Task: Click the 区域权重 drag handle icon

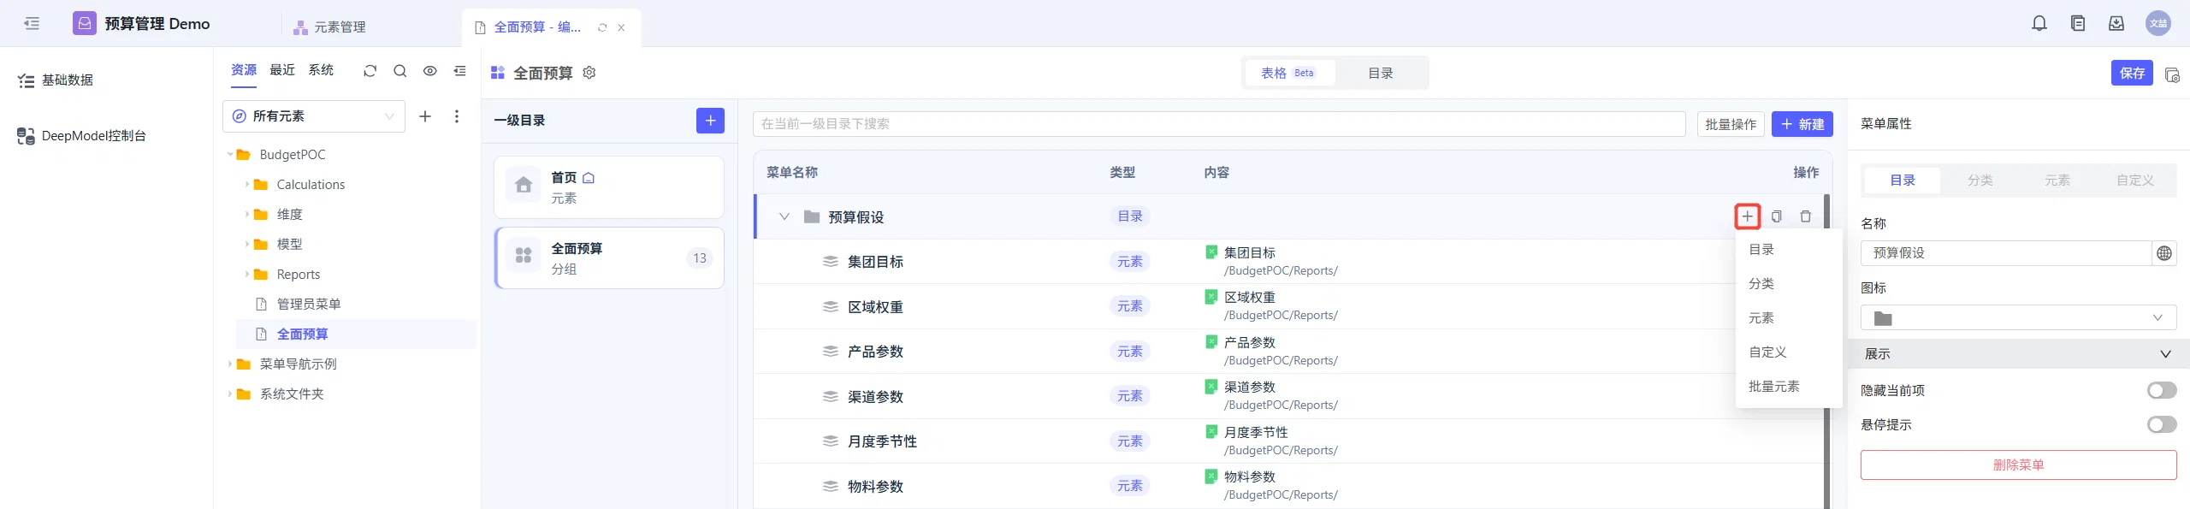Action: point(830,307)
